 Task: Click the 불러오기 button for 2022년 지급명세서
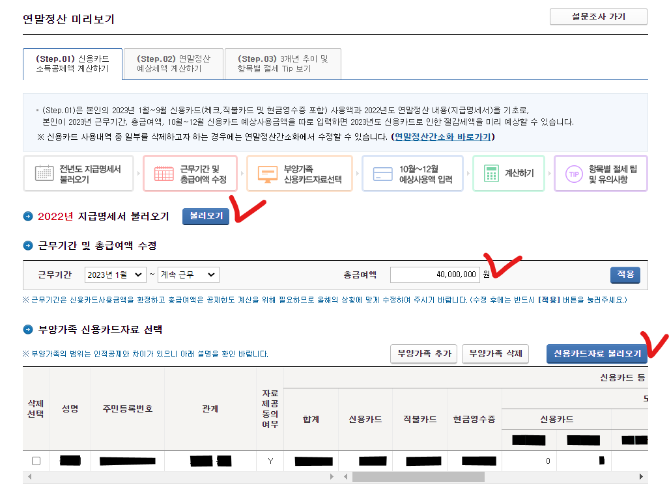[205, 215]
